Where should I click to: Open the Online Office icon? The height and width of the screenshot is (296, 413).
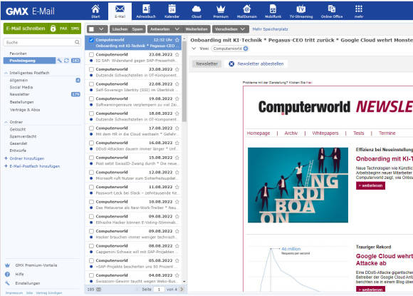(332, 11)
